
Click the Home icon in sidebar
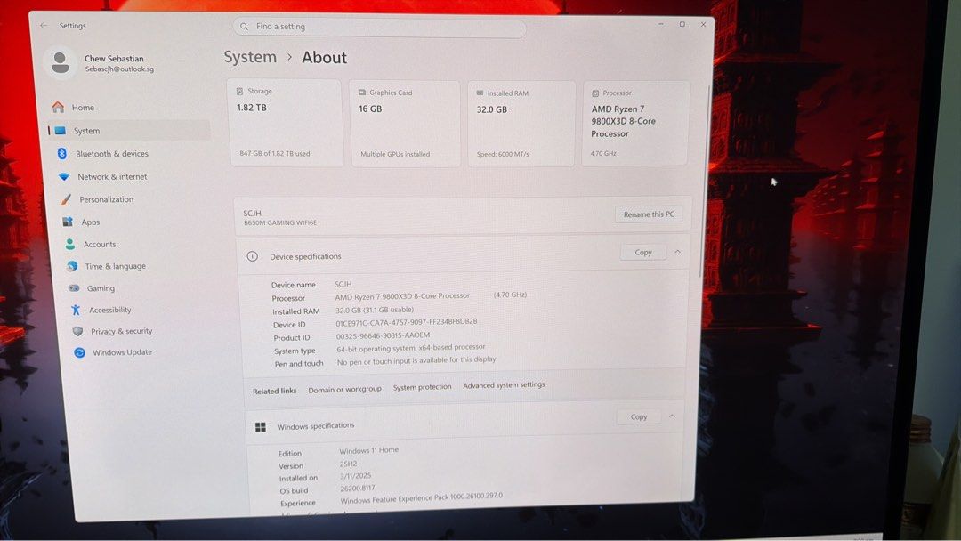coord(58,107)
